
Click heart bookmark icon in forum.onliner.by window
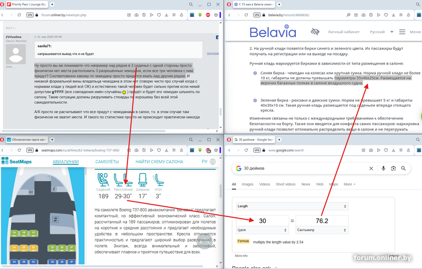[x=159, y=15]
